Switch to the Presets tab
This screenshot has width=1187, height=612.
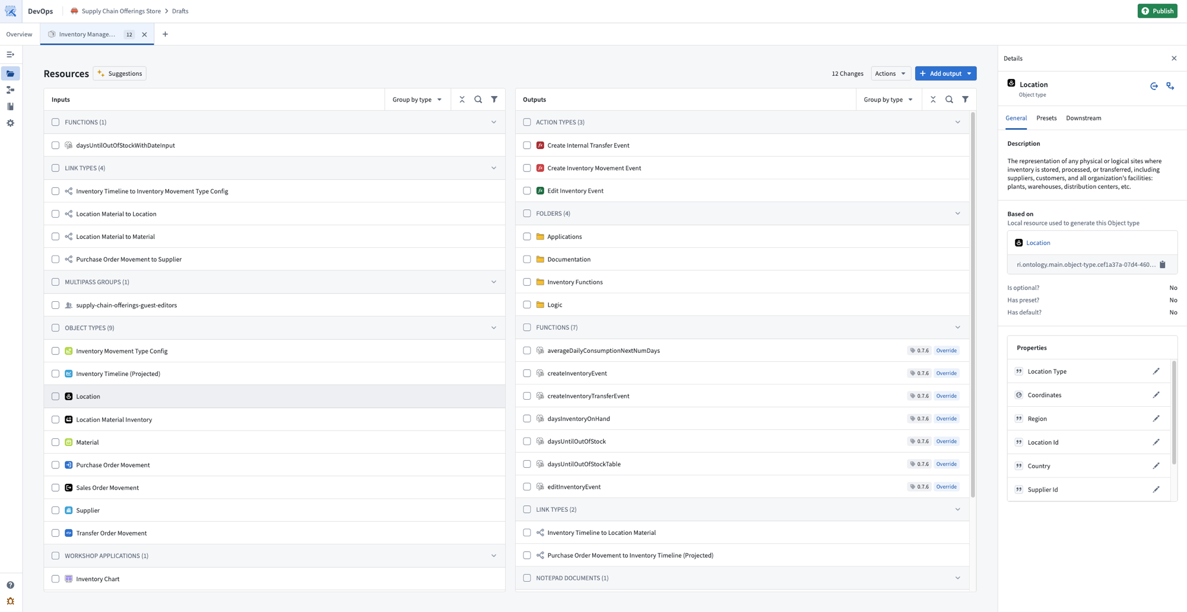click(1046, 118)
